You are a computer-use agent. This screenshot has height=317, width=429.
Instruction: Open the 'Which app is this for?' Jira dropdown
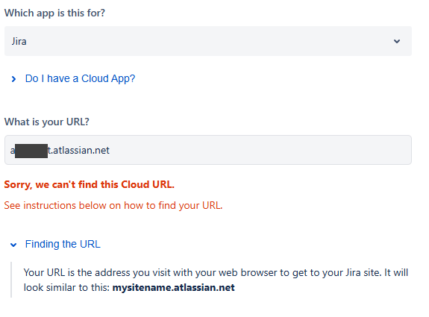pos(208,41)
